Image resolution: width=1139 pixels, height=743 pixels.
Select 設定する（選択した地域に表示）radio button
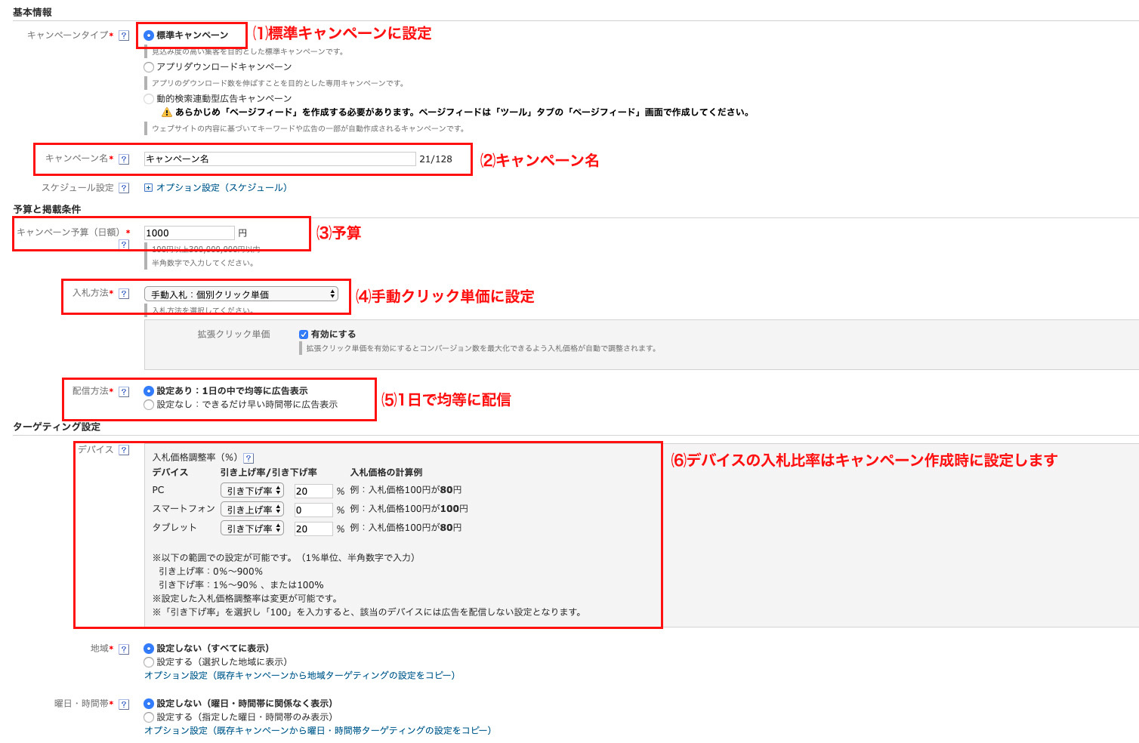pyautogui.click(x=149, y=662)
